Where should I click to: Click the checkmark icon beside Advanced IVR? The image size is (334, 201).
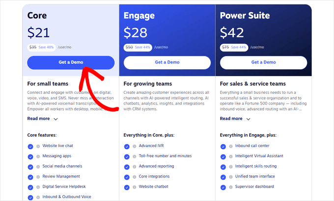click(x=127, y=146)
